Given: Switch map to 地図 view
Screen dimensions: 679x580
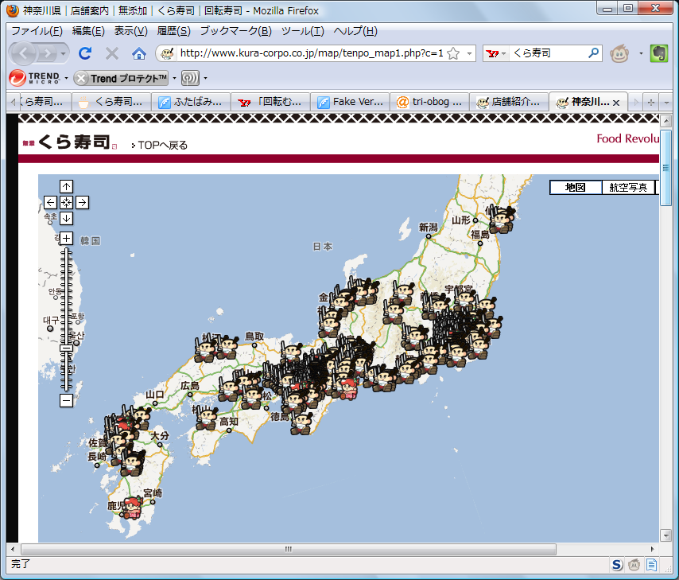Looking at the screenshot, I should click(x=576, y=187).
